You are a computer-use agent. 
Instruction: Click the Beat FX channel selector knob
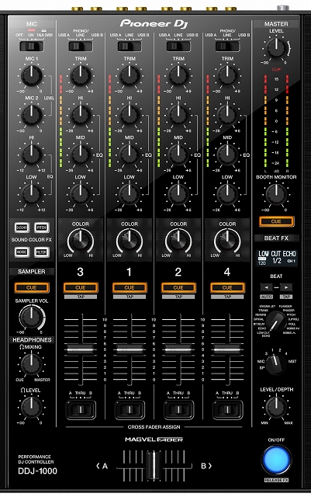[275, 364]
